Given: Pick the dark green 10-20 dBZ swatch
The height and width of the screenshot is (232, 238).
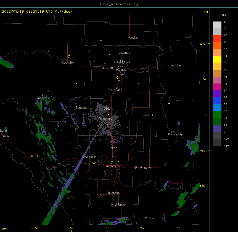Looking at the screenshot, I should coord(217,122).
